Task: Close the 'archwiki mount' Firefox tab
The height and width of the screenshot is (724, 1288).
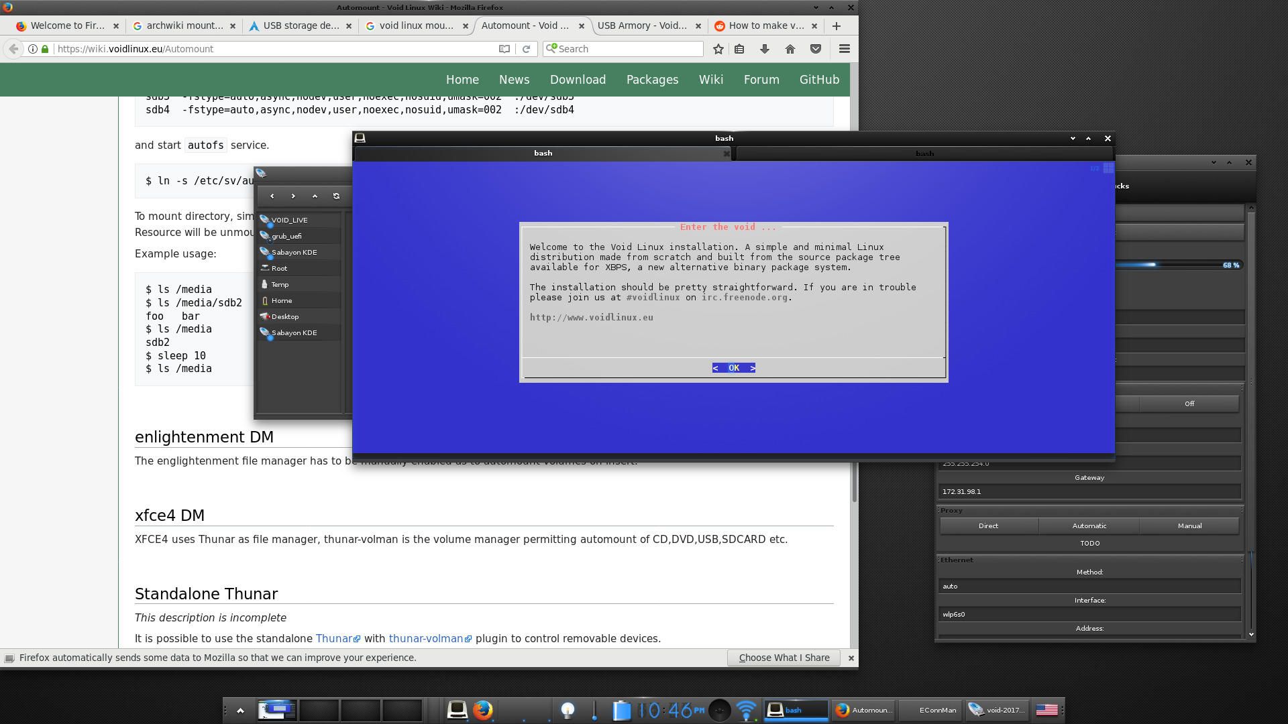Action: pos(232,26)
